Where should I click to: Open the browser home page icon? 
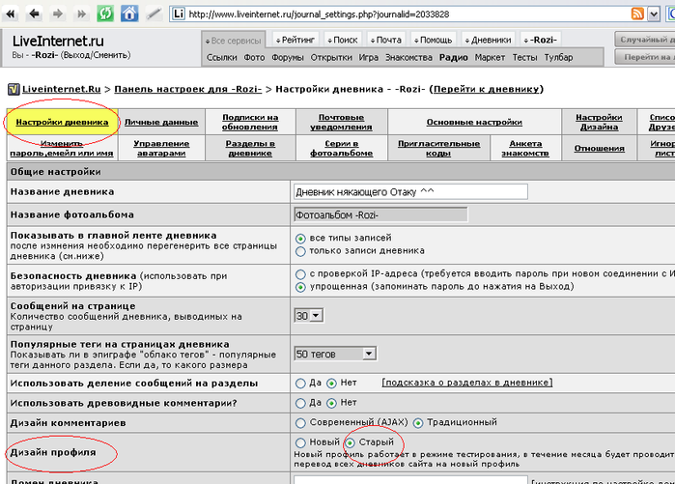(129, 14)
